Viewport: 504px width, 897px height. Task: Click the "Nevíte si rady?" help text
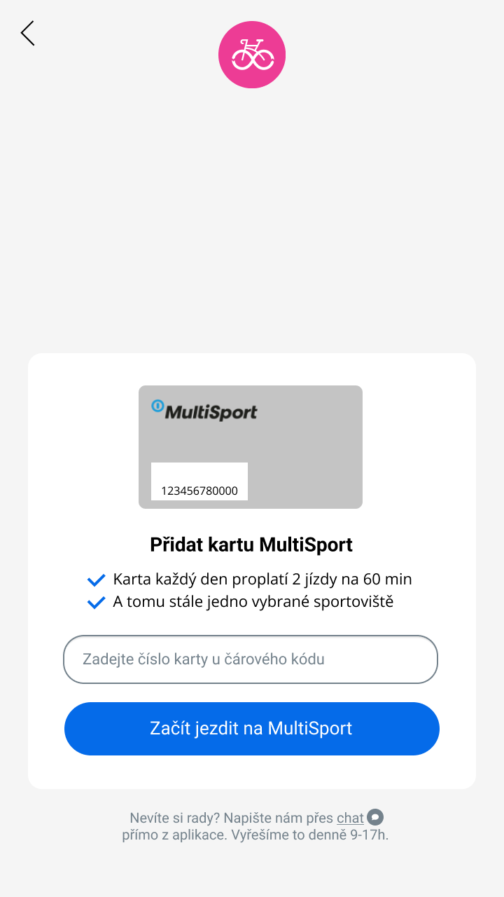pyautogui.click(x=175, y=818)
